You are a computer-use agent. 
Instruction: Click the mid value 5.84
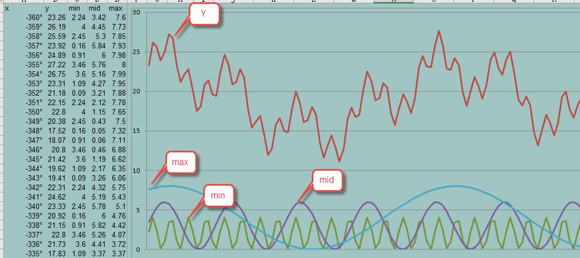[x=99, y=46]
